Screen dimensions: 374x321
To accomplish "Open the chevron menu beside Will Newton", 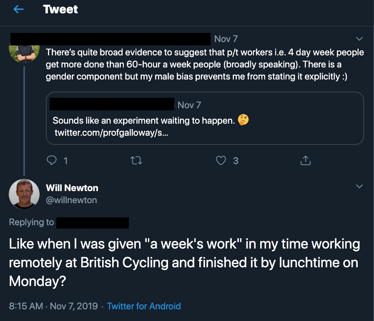I will click(359, 186).
